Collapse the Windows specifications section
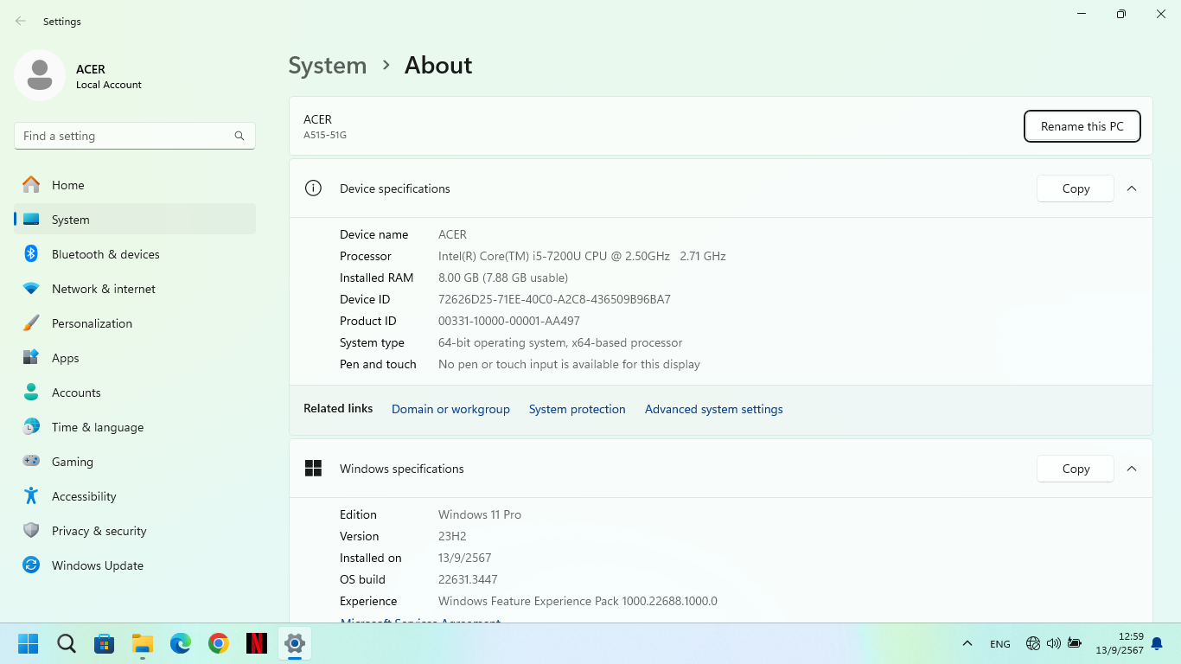This screenshot has height=664, width=1181. (x=1132, y=469)
